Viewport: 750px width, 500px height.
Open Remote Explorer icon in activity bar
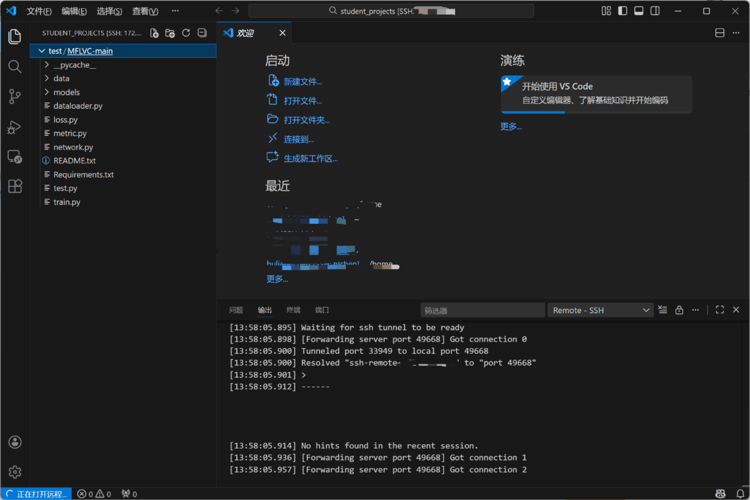[15, 157]
